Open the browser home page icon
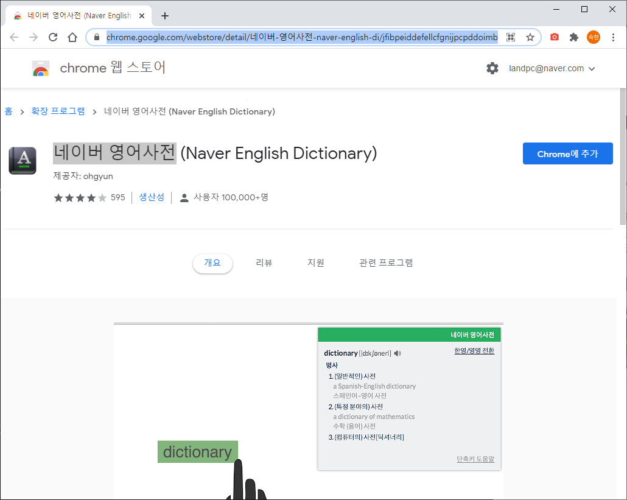627x500 pixels. click(72, 37)
